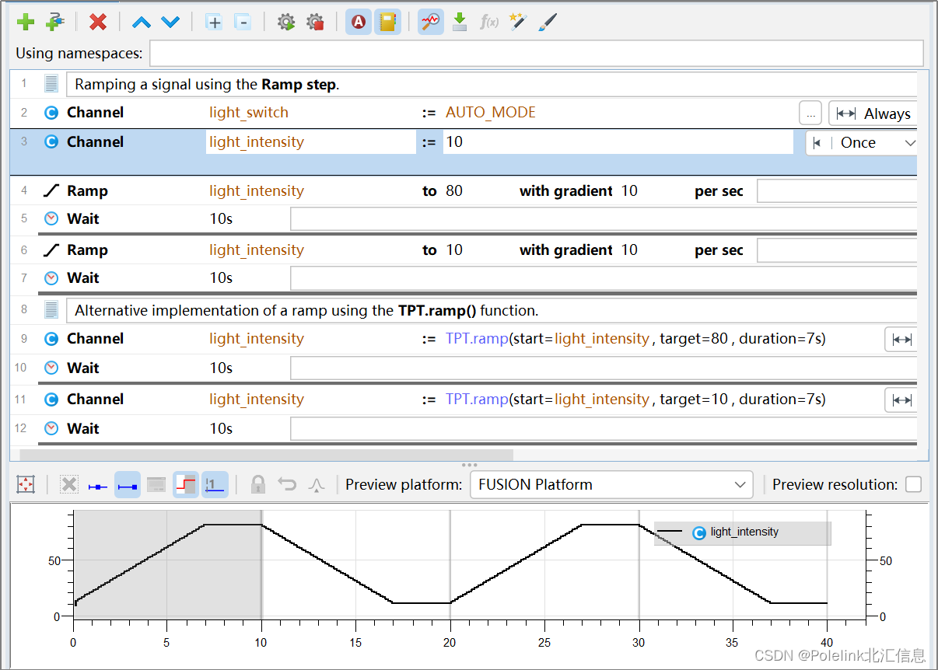This screenshot has height=670, width=938.
Task: Click the Using namespaces input field
Action: tap(537, 54)
